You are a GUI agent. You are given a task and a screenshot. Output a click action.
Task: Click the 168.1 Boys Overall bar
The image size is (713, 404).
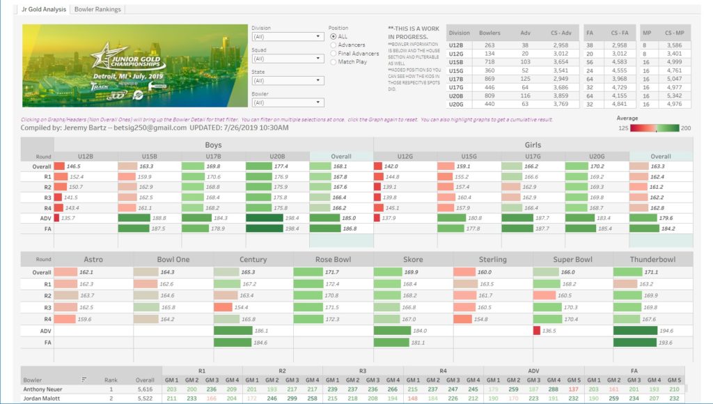(x=320, y=166)
